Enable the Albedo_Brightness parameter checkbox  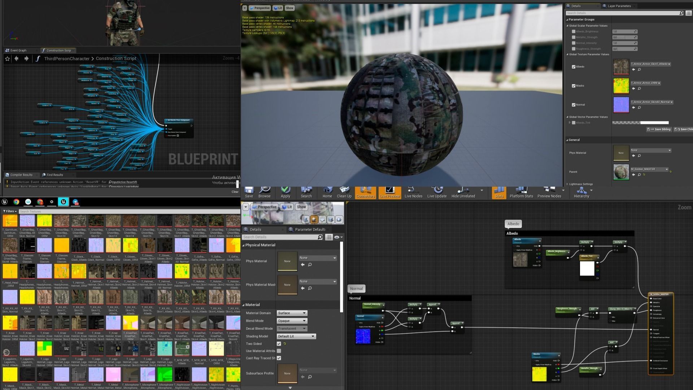pos(574,31)
